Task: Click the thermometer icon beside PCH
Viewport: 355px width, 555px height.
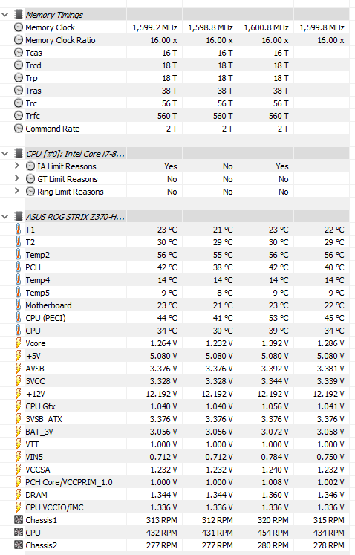Action: tap(18, 267)
